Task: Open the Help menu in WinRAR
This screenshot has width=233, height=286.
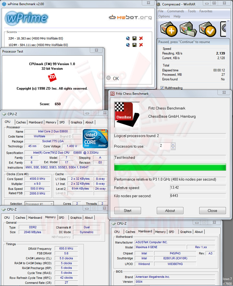Action: [x=177, y=16]
